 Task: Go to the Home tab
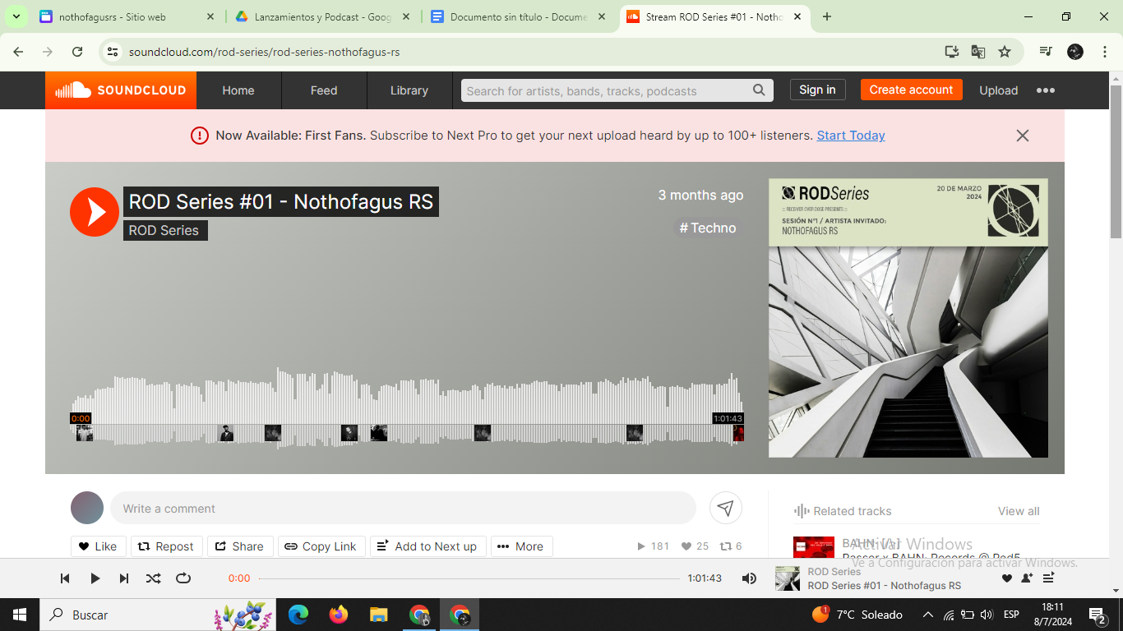tap(238, 90)
